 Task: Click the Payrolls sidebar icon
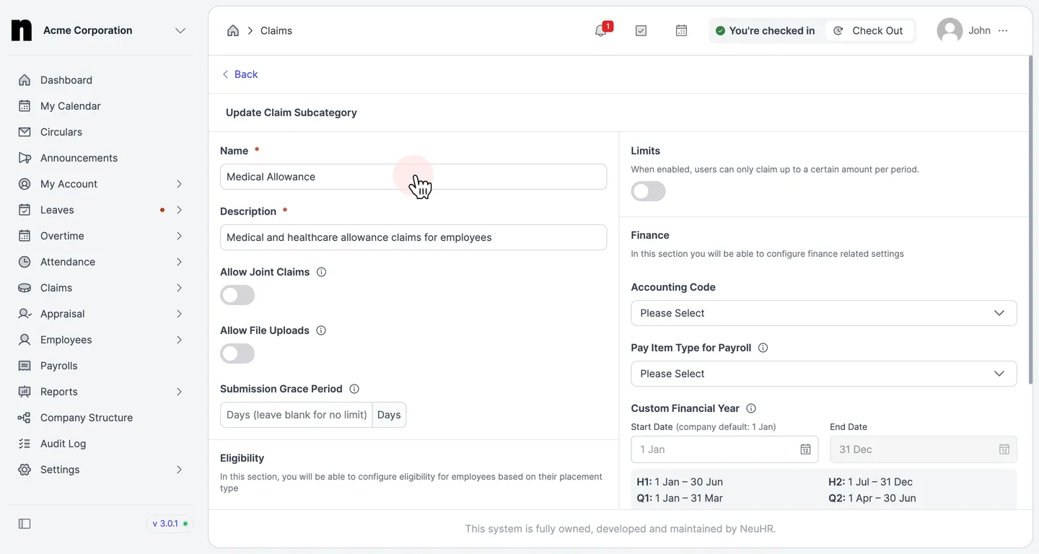25,366
